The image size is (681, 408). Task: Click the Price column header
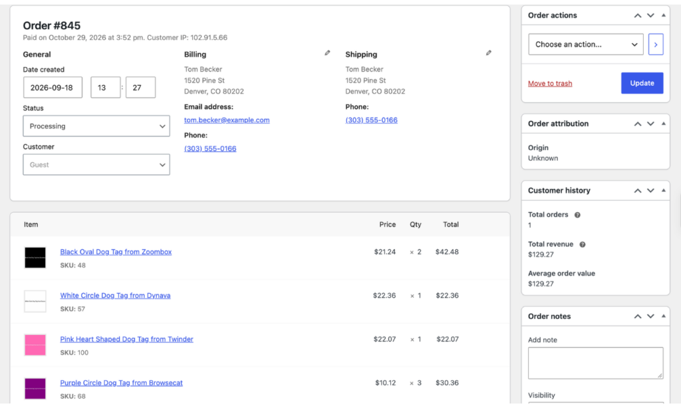point(388,225)
